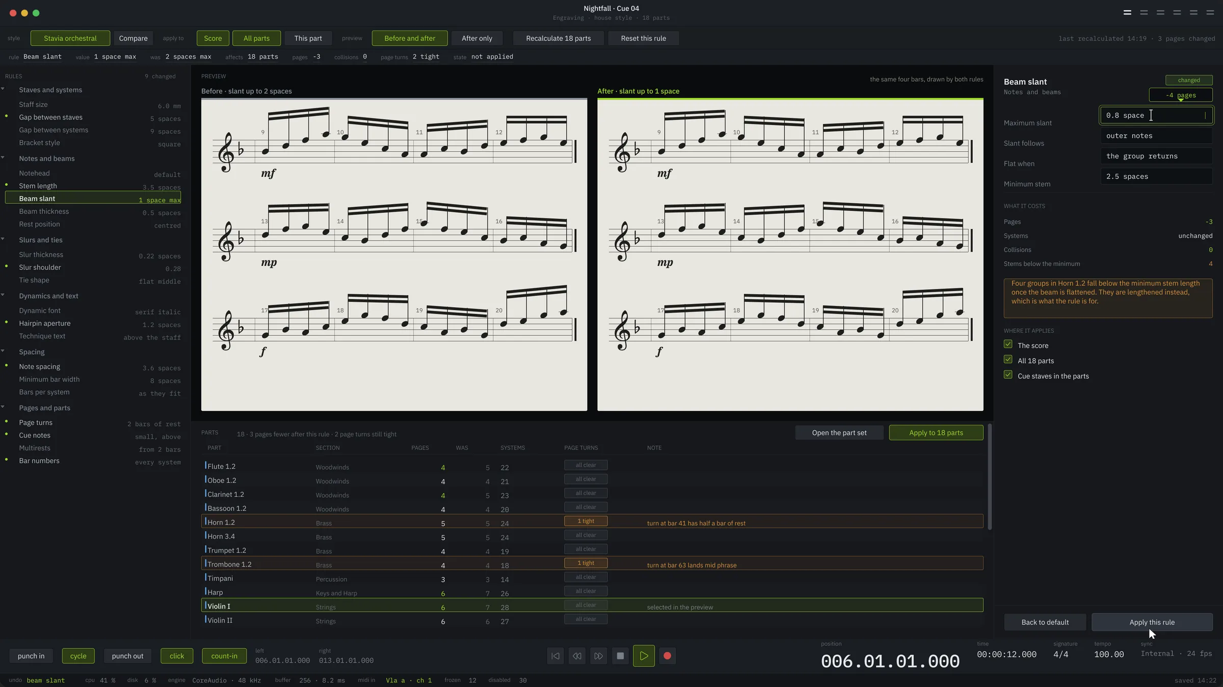Choose the After only preview

(x=477, y=38)
